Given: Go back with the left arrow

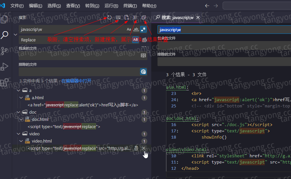Looking at the screenshot, I should coord(207,6).
